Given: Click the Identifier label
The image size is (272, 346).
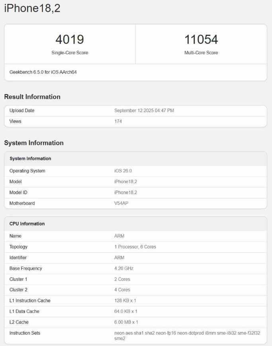Looking at the screenshot, I should click(18, 257).
